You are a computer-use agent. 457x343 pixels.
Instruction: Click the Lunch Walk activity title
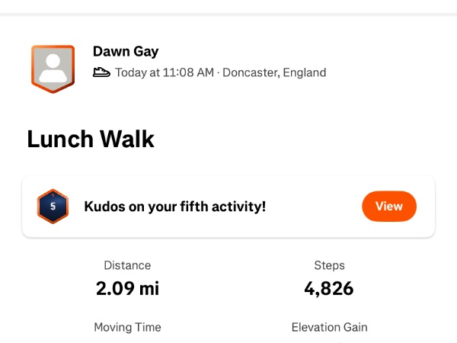(91, 139)
